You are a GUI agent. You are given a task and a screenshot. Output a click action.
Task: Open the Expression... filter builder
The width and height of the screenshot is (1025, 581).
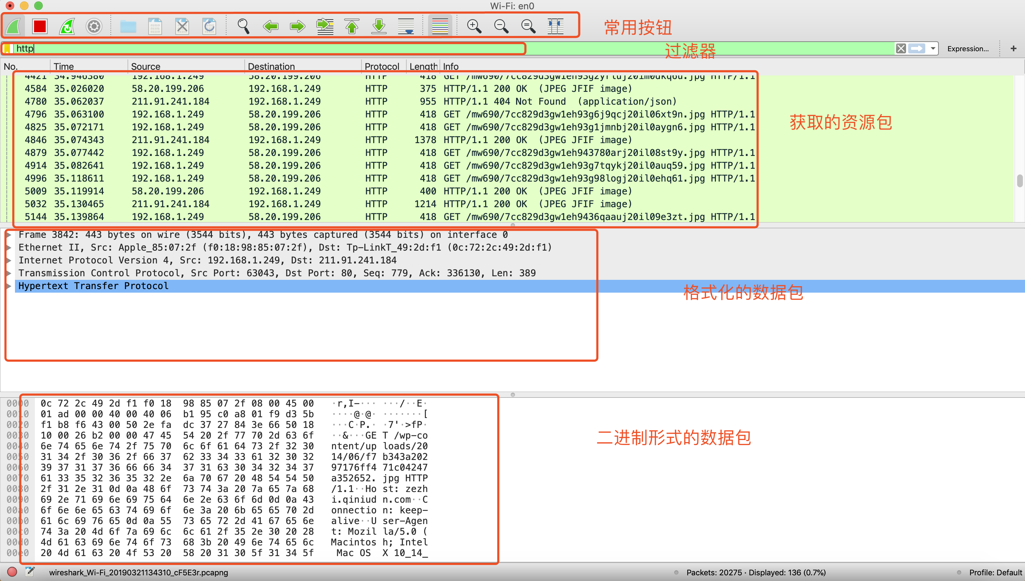(x=968, y=49)
